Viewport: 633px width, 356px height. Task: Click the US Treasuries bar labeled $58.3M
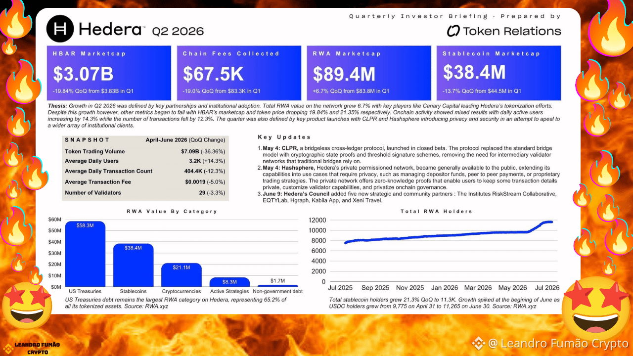[85, 254]
